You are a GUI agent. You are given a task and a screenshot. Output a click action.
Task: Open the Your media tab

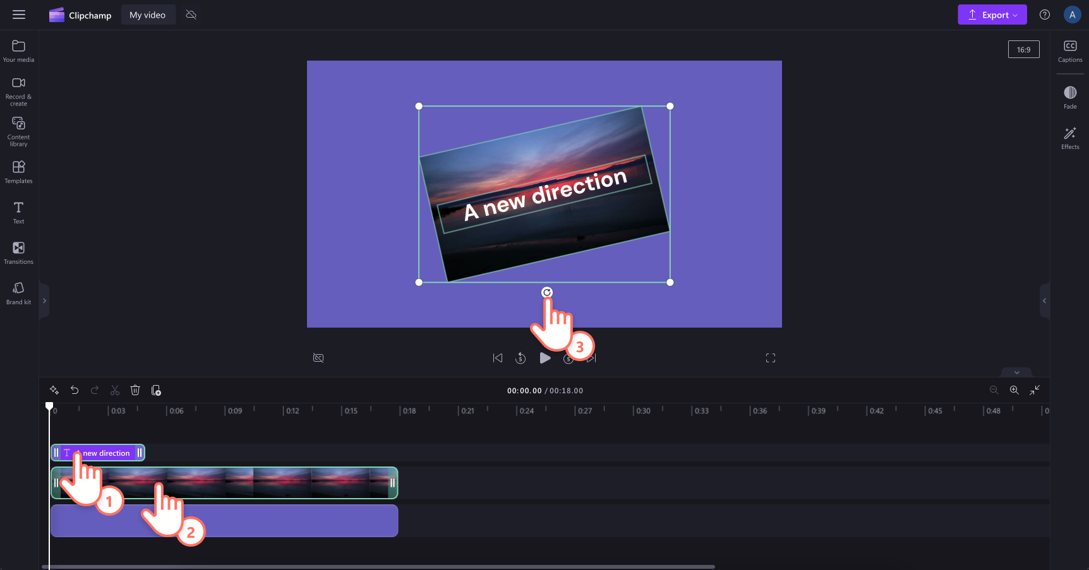(19, 51)
